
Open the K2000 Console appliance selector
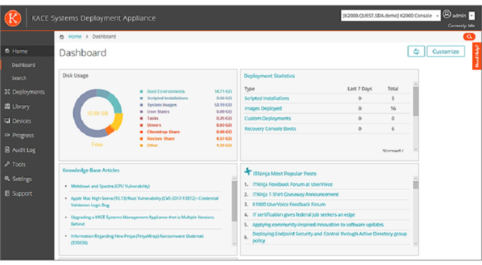(390, 16)
